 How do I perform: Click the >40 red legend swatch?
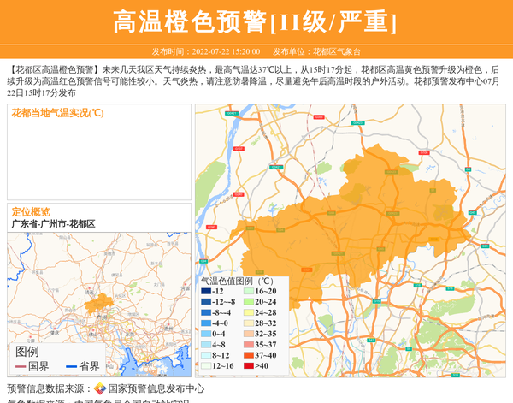(x=248, y=366)
